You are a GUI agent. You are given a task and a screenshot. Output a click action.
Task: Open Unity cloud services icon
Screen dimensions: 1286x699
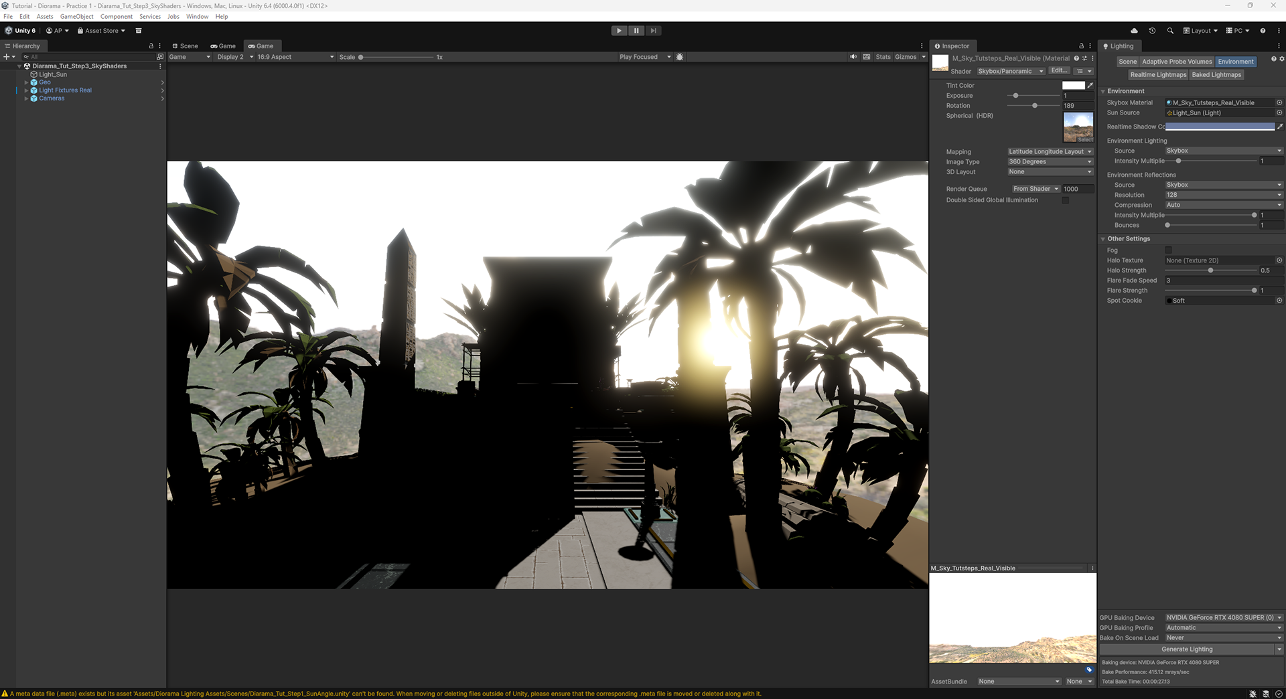coord(1134,31)
